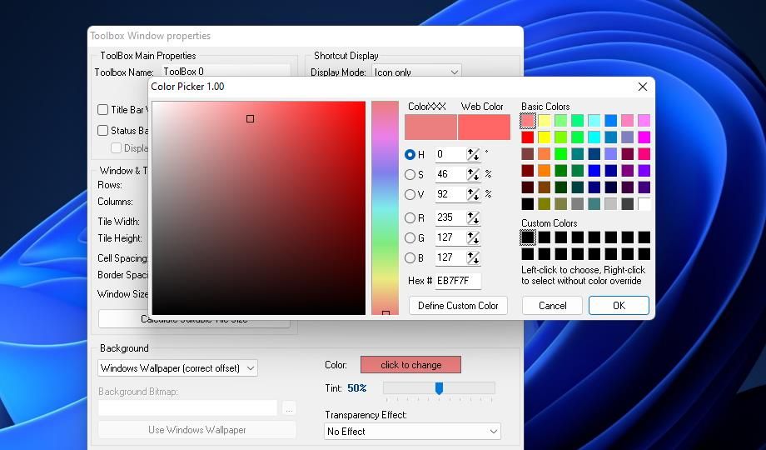The image size is (766, 450).
Task: Click the B value spinner arrows
Action: click(x=473, y=258)
